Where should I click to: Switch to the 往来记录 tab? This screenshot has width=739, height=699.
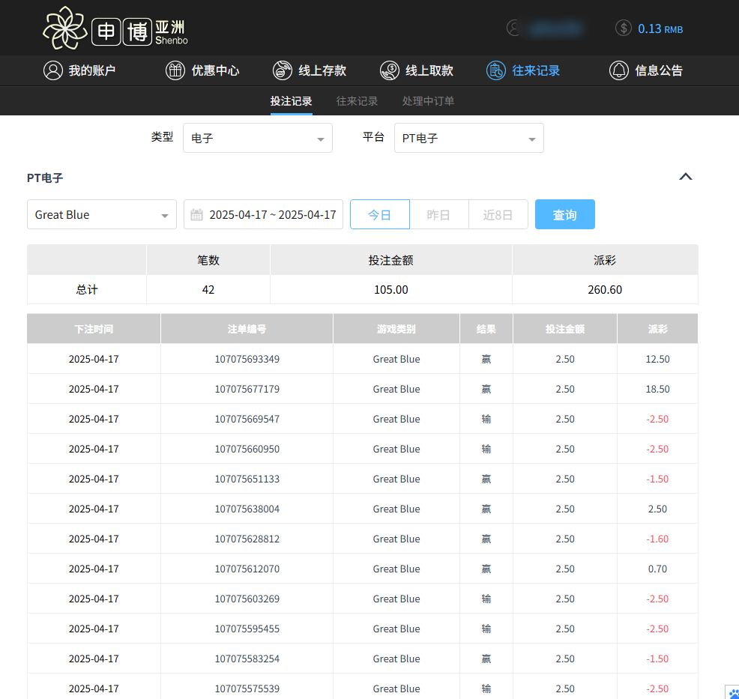coord(357,100)
